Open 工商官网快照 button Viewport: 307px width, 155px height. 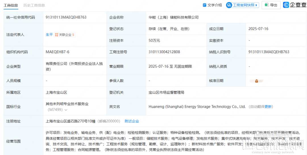[242, 5]
